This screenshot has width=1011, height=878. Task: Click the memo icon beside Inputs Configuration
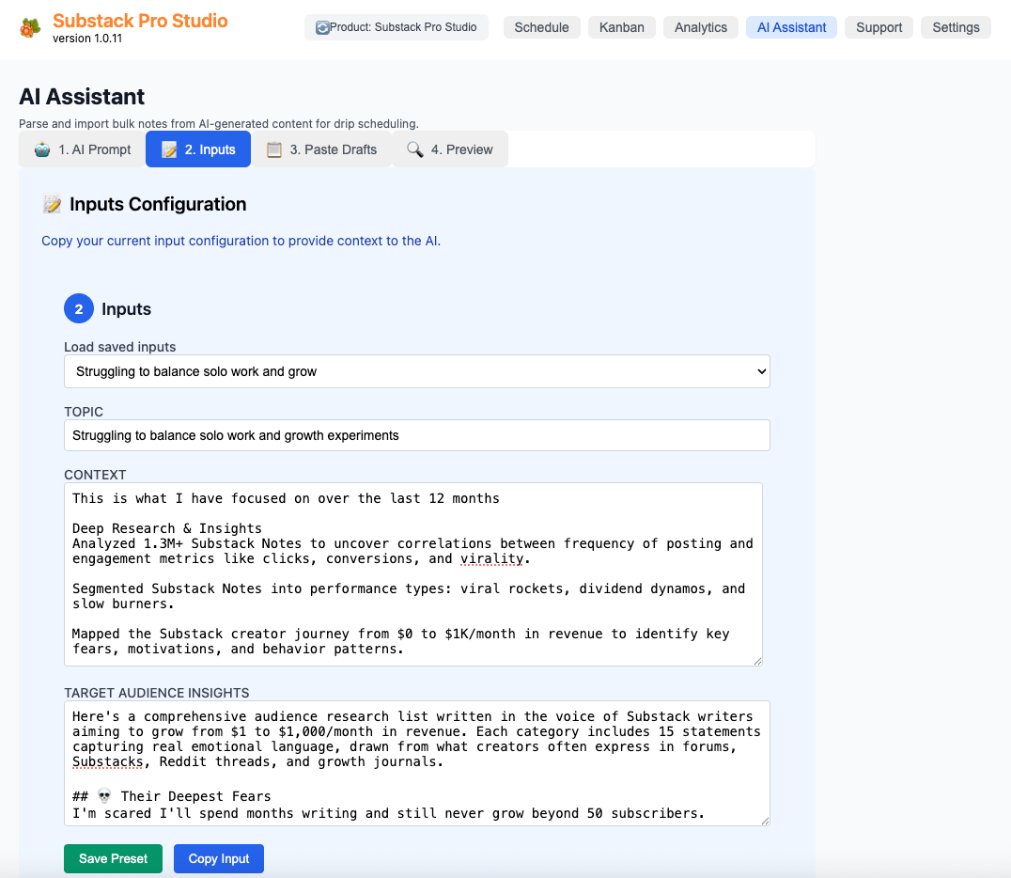(x=52, y=205)
